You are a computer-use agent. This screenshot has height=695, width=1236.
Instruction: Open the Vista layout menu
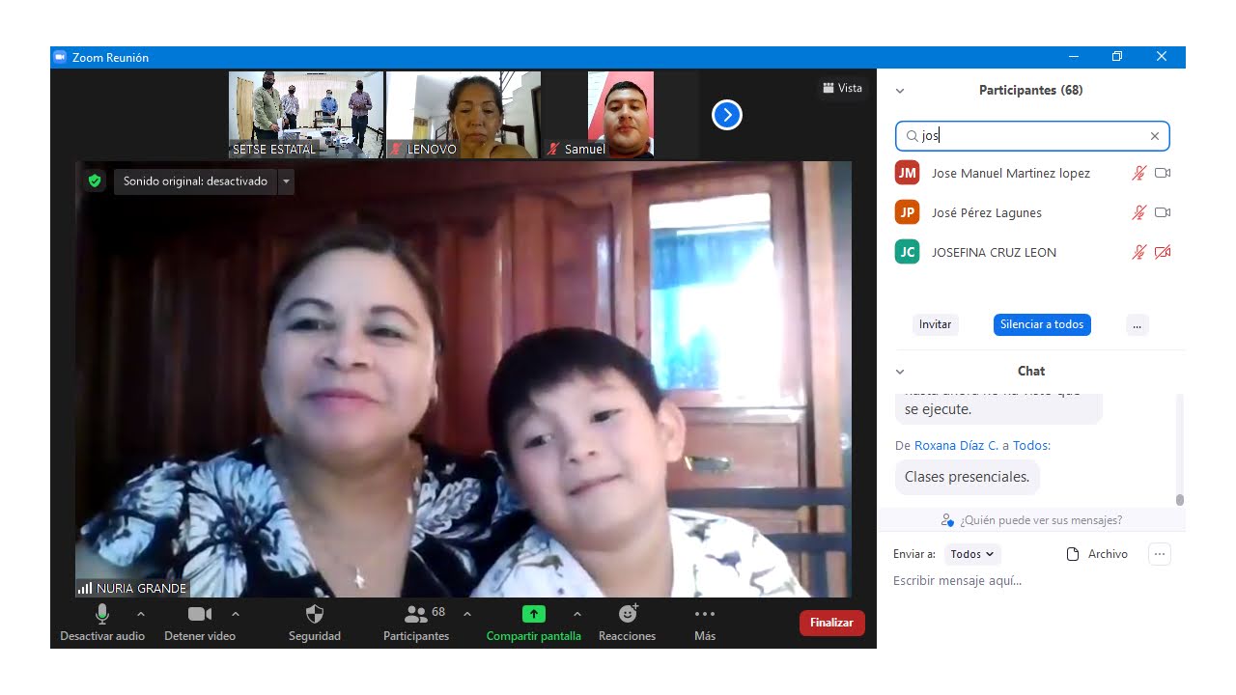tap(842, 88)
